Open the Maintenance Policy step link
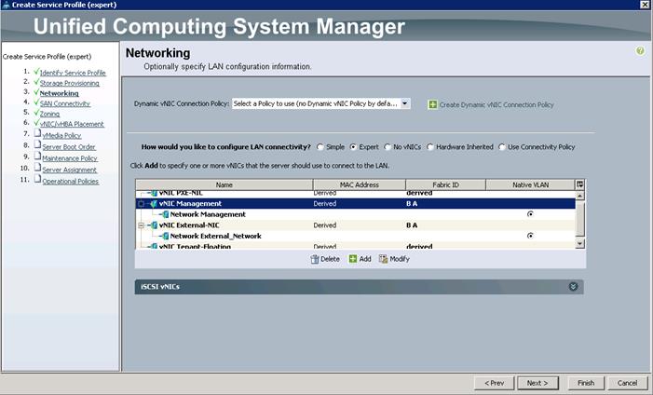The width and height of the screenshot is (653, 395). pos(70,158)
